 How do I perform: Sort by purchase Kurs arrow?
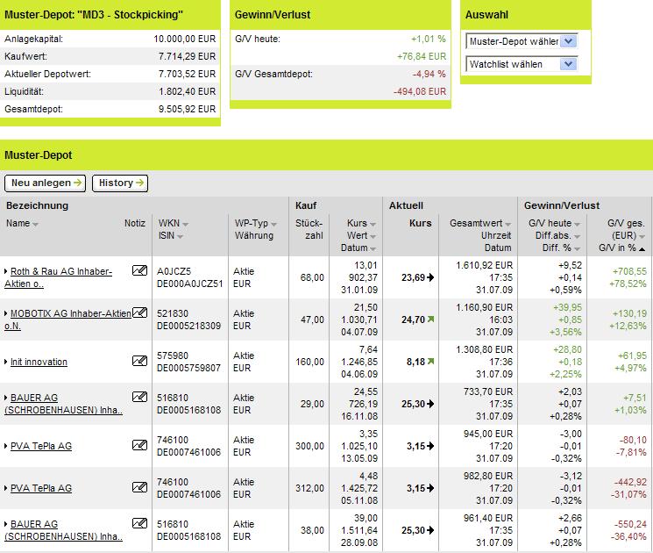tap(373, 225)
